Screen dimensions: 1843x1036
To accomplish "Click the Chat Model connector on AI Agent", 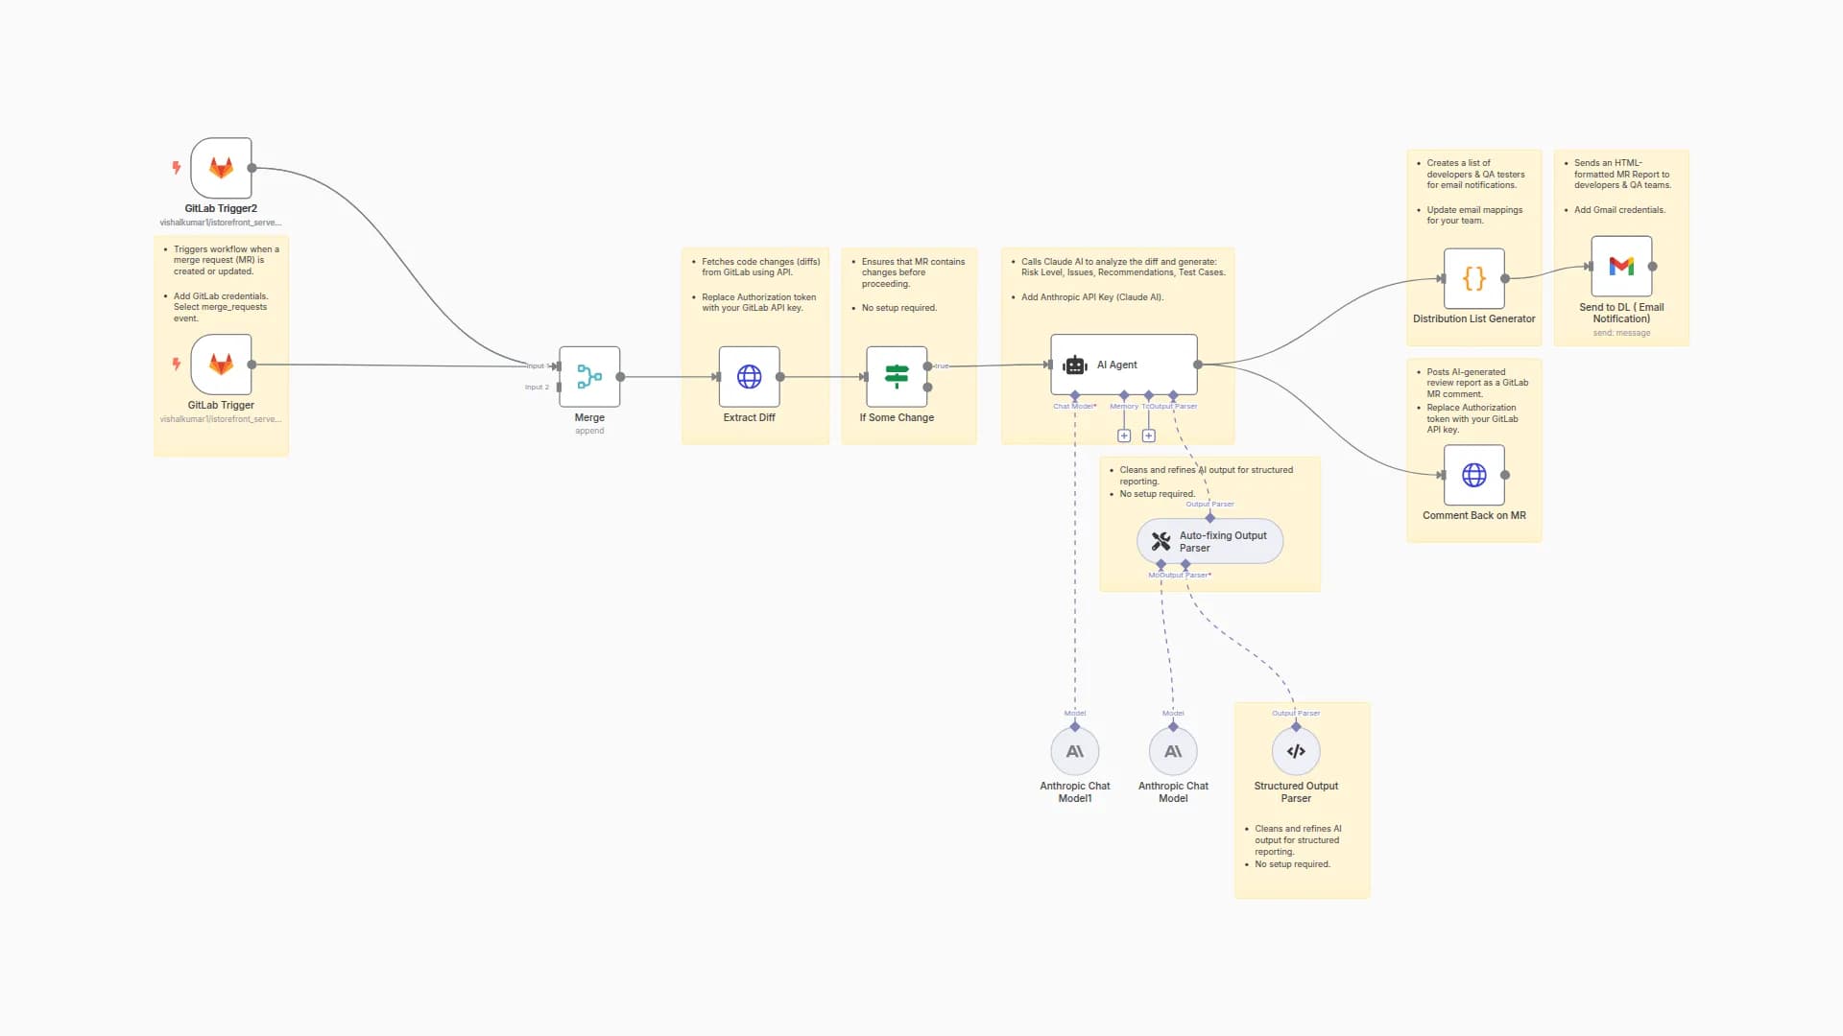I will [1075, 395].
